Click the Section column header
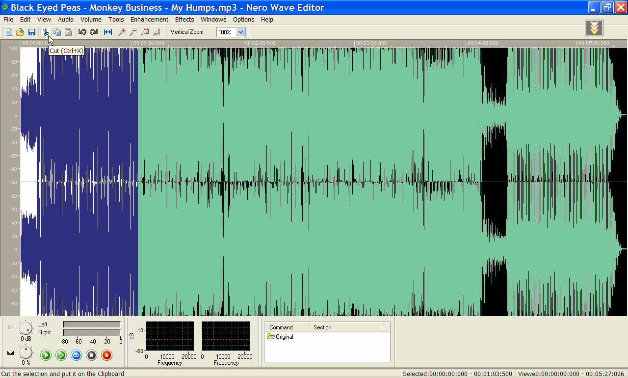The height and width of the screenshot is (378, 628). click(x=345, y=327)
